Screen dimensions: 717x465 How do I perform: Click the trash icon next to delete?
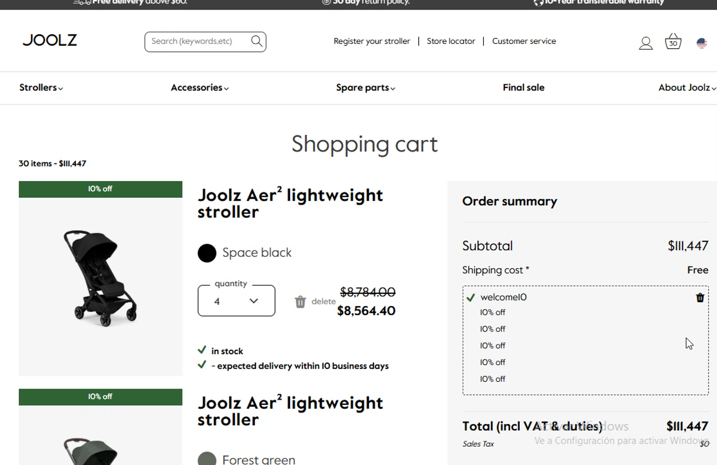tap(300, 302)
